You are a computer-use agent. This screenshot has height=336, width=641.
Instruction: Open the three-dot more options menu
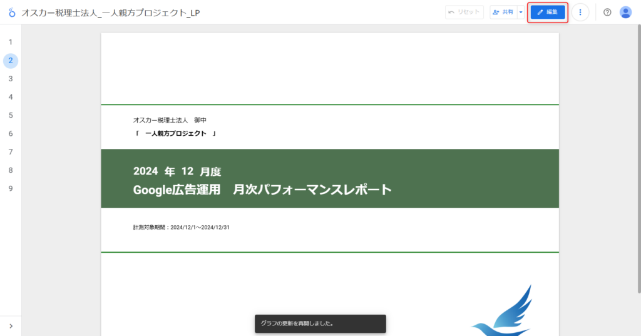[580, 13]
